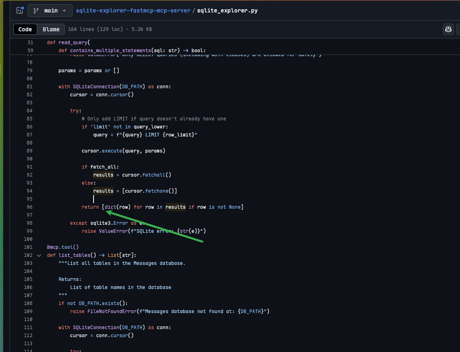Open sqlite-explorer-fastmcp-mcp-server repository link

133,10
